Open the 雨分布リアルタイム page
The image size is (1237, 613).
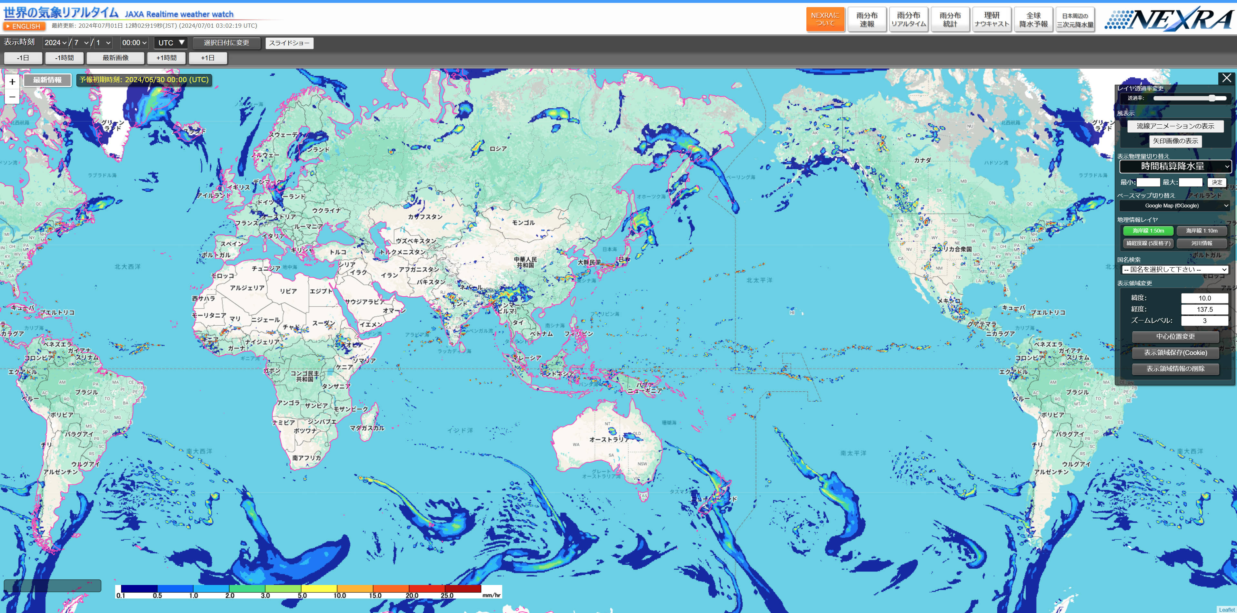pos(909,19)
